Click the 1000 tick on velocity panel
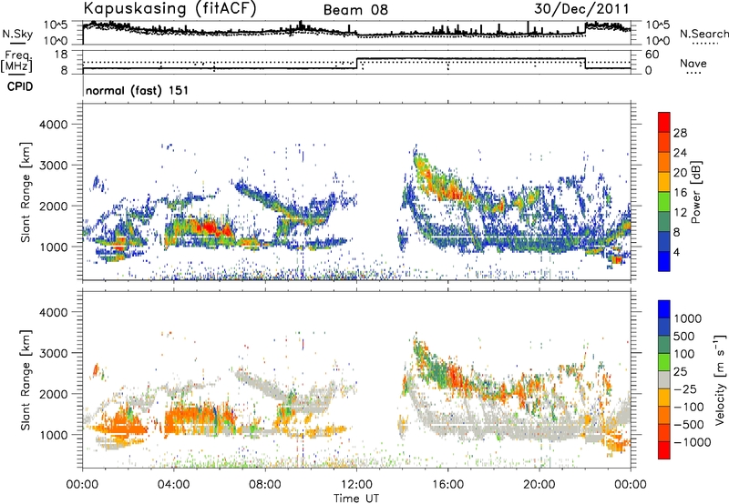The width and height of the screenshot is (729, 504). click(x=53, y=435)
